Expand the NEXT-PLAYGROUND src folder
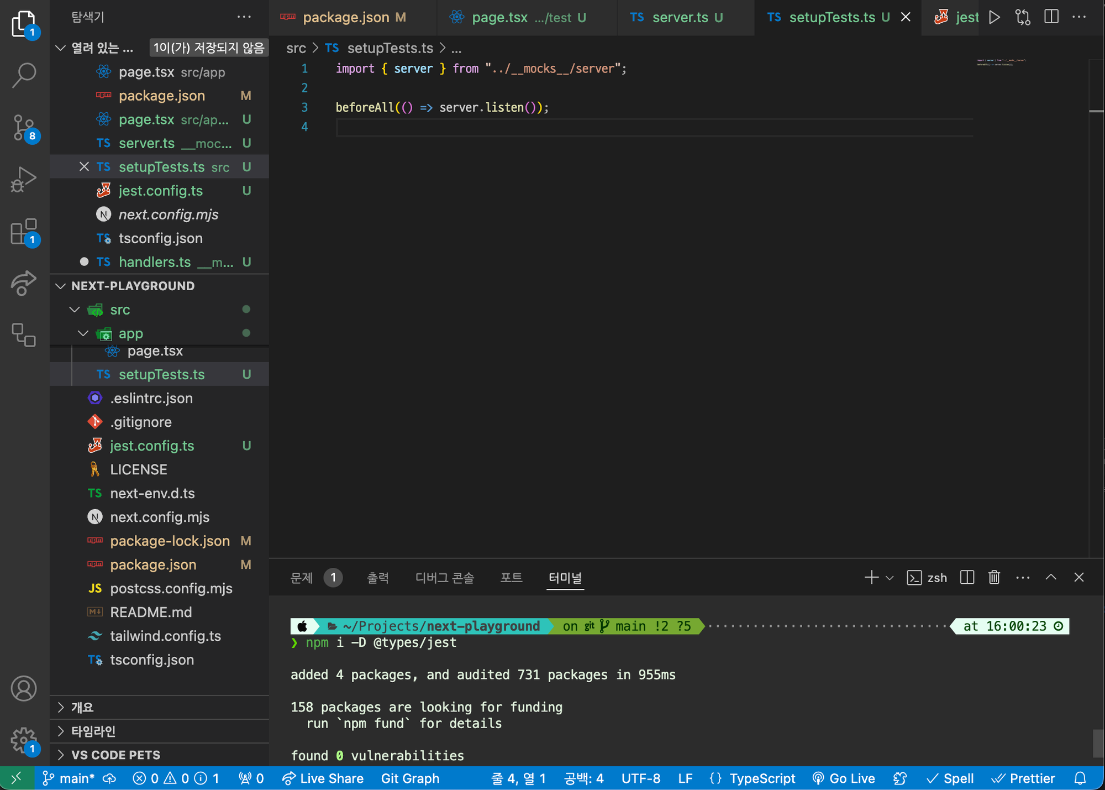Image resolution: width=1105 pixels, height=790 pixels. pyautogui.click(x=75, y=310)
